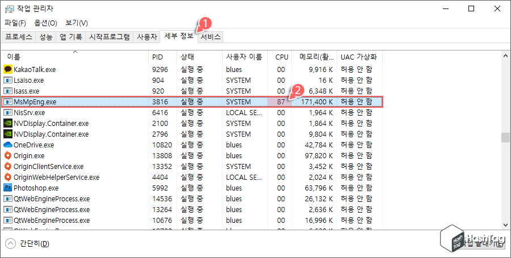Screen dimensions: 511x258
Task: Click the OriginClientService.exe icon
Action: point(8,166)
